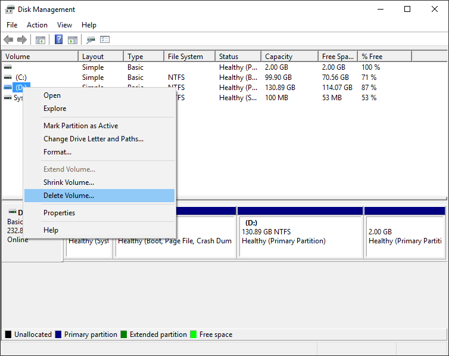
Task: Select the D: 130.89 GB partition block
Action: (x=300, y=236)
